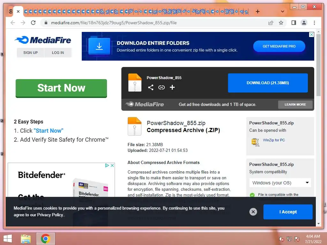Image resolution: width=327 pixels, height=245 pixels.
Task: Reload the MediaFire page
Action: click(33, 23)
